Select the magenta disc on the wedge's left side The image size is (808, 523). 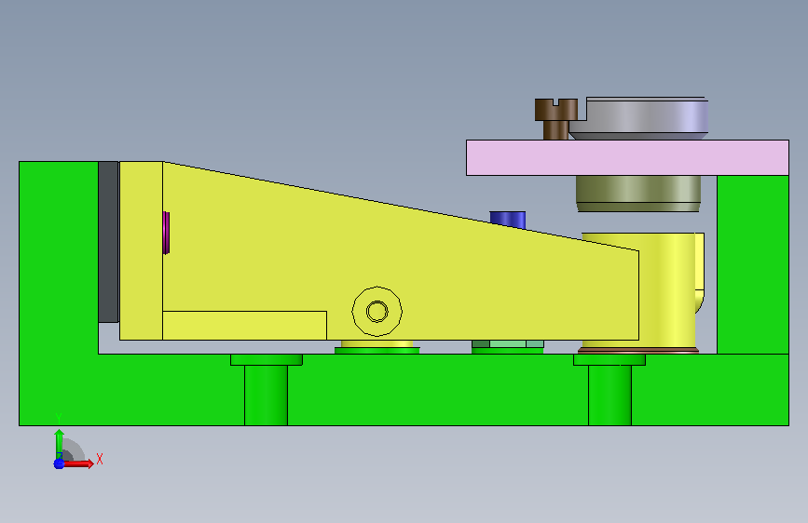coord(166,233)
